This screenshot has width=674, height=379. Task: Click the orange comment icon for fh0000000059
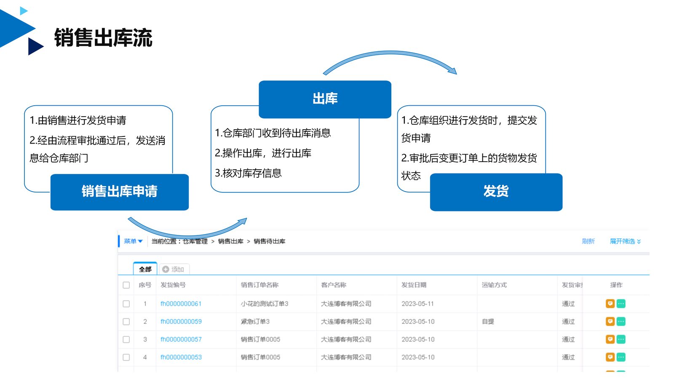(x=610, y=321)
